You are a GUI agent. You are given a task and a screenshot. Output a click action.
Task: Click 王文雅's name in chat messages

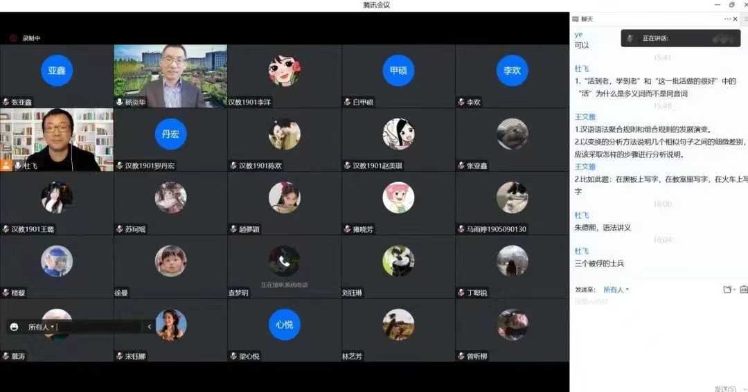pyautogui.click(x=585, y=117)
